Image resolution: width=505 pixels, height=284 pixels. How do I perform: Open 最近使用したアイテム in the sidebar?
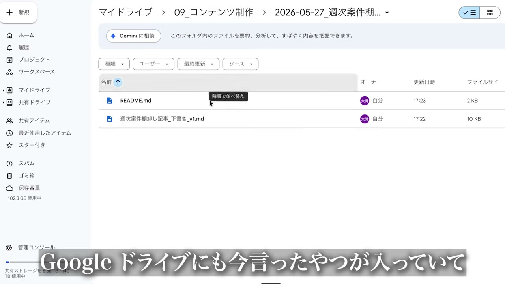pyautogui.click(x=45, y=133)
